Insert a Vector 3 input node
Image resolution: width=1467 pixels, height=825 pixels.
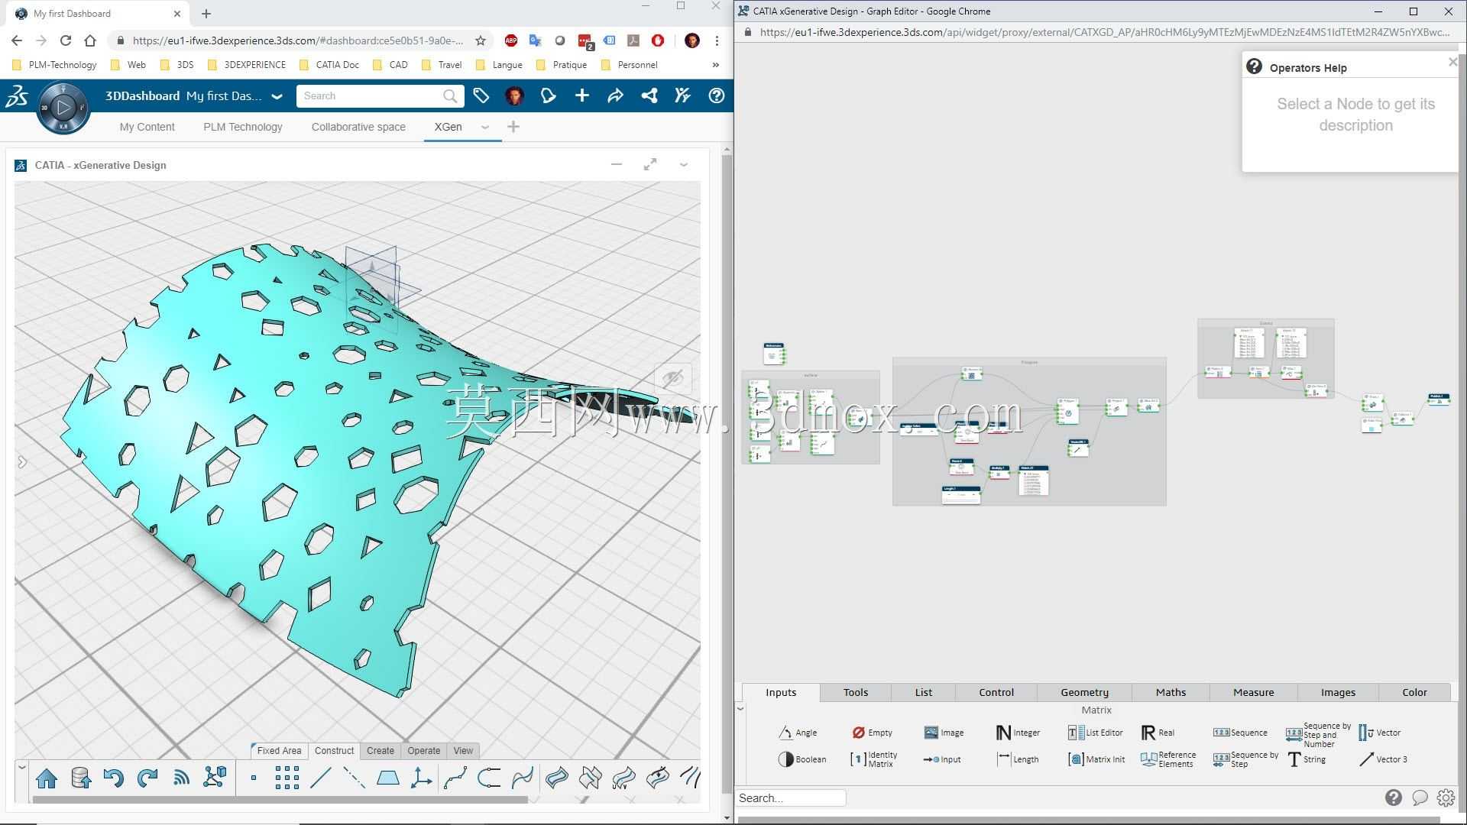1383,759
